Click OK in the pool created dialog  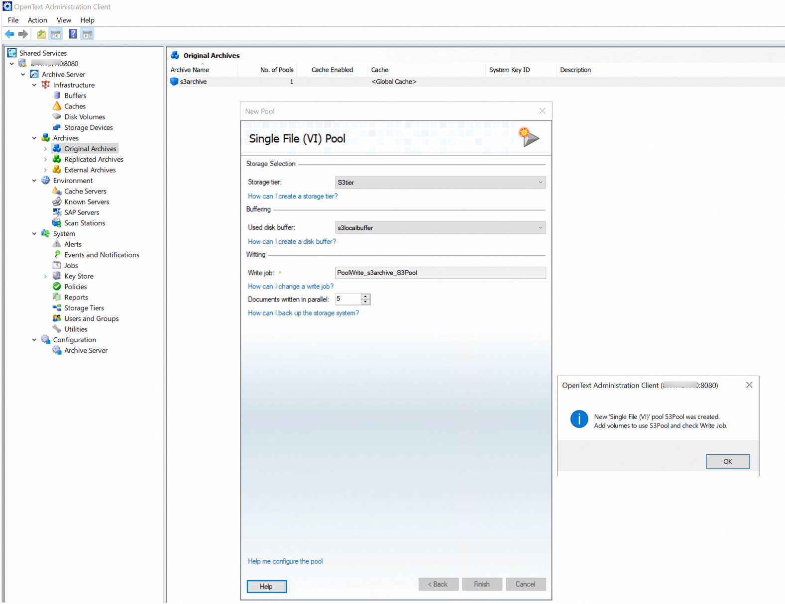pyautogui.click(x=727, y=462)
